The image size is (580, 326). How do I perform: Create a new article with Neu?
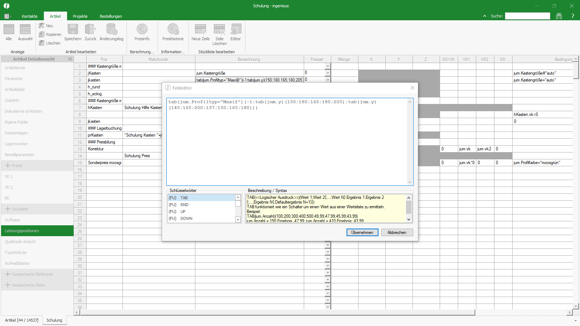46,26
